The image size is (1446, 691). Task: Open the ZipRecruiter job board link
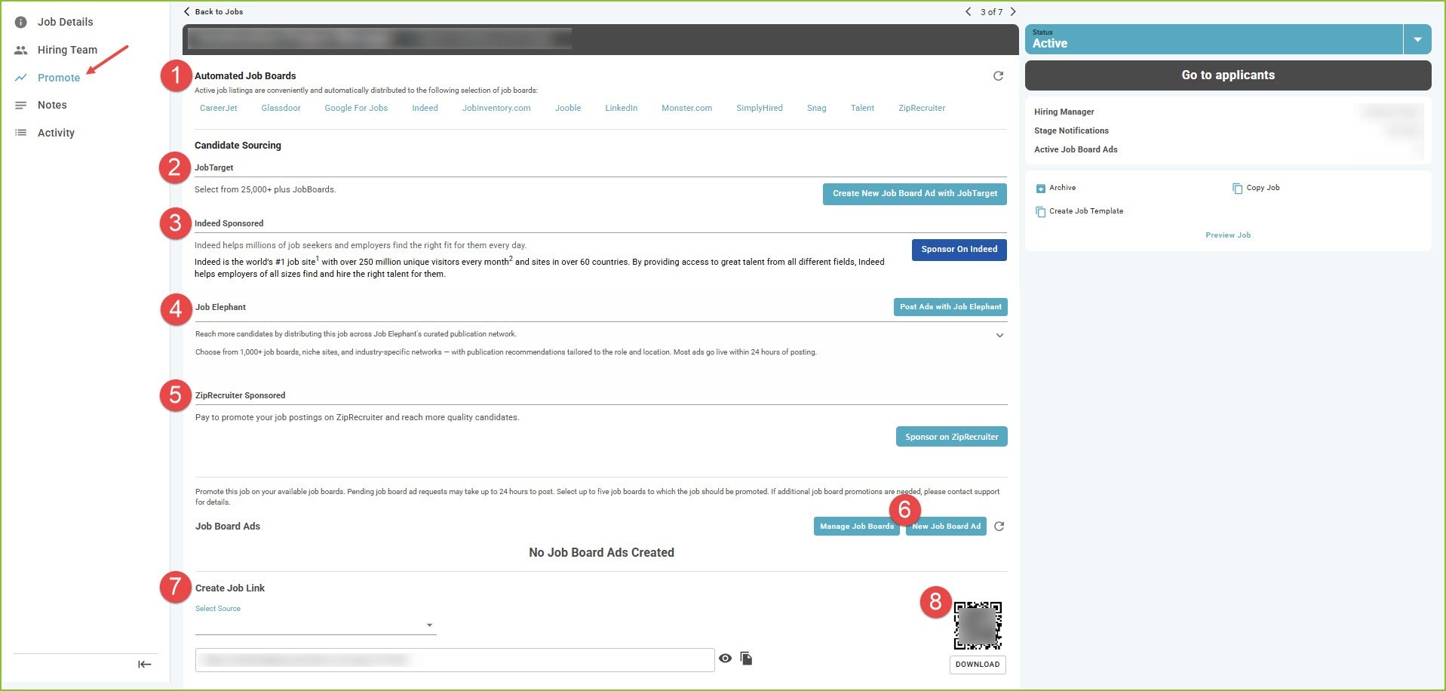click(921, 109)
